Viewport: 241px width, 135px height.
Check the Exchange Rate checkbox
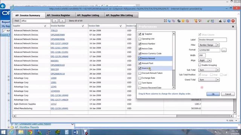pyautogui.click(x=140, y=78)
